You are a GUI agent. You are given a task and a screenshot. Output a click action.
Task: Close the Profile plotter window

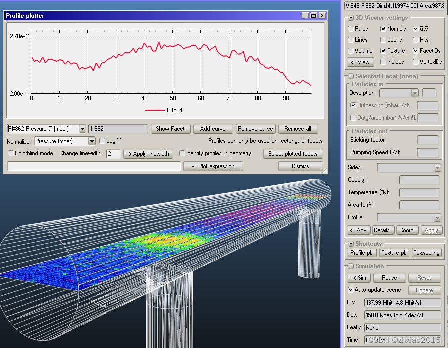pyautogui.click(x=322, y=16)
